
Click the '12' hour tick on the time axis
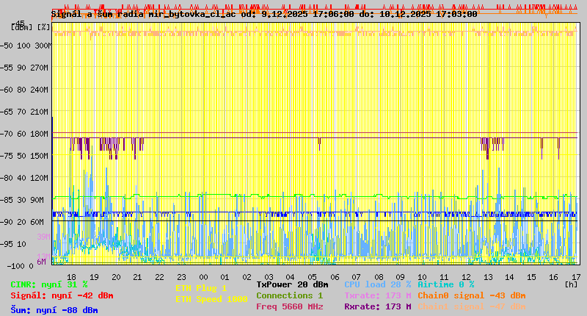pyautogui.click(x=466, y=277)
